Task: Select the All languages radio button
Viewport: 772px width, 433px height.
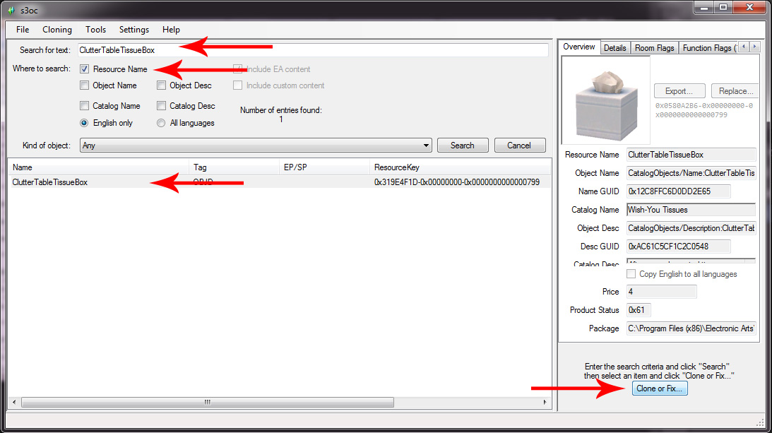Action: pyautogui.click(x=162, y=123)
